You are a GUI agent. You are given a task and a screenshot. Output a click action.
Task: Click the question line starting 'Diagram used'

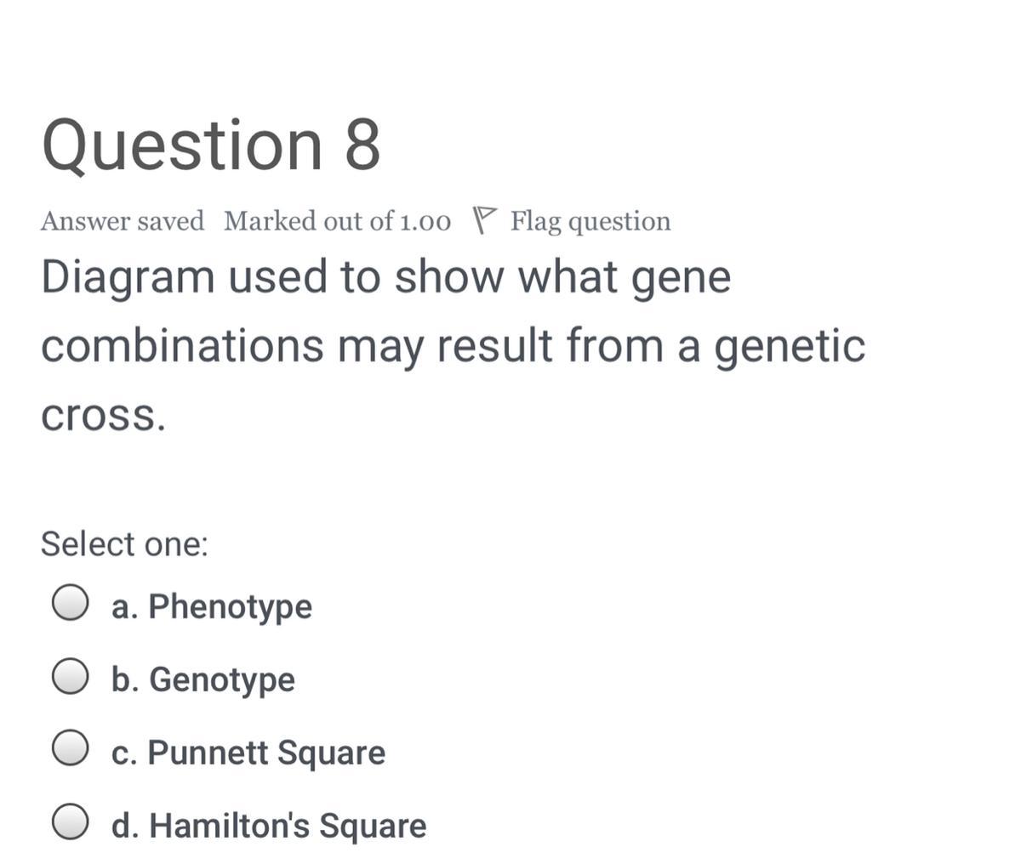point(385,278)
